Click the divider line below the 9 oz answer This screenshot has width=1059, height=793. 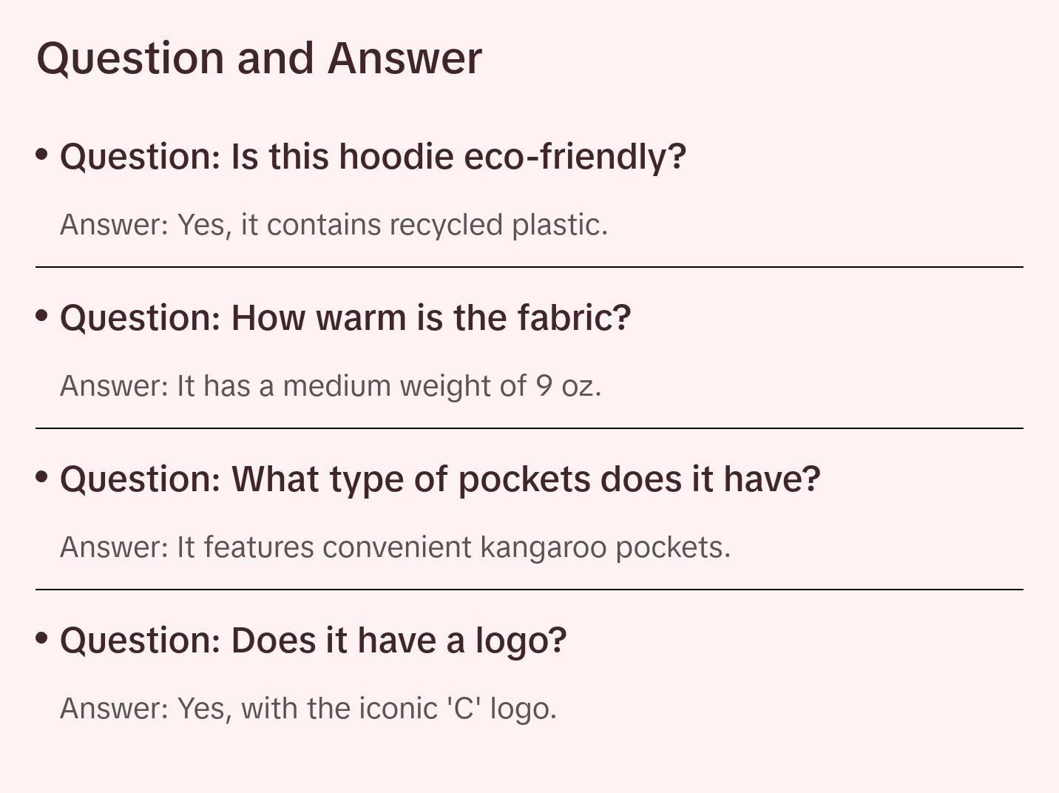(x=529, y=428)
